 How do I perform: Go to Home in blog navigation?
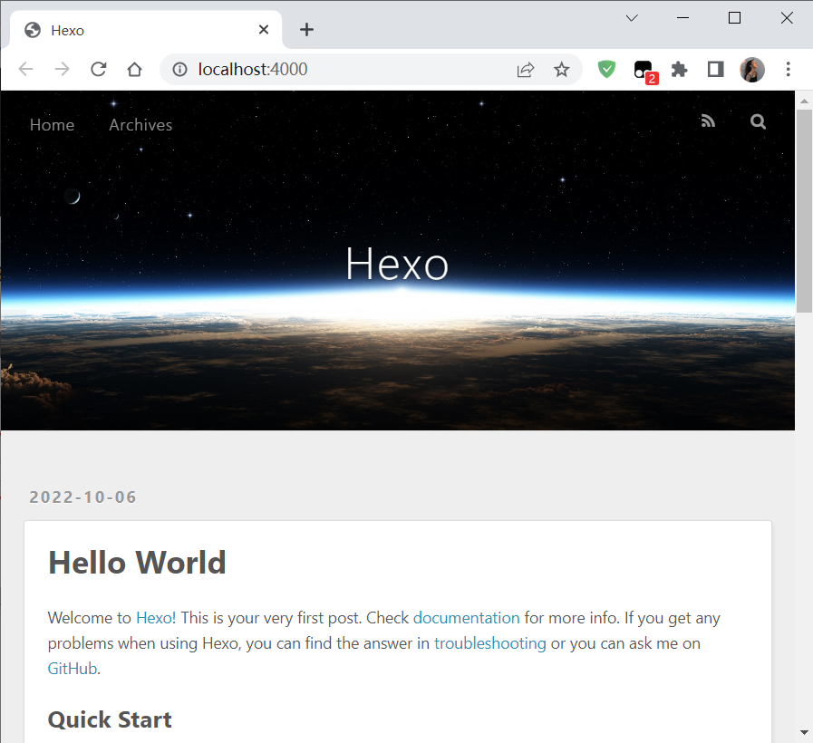point(52,125)
